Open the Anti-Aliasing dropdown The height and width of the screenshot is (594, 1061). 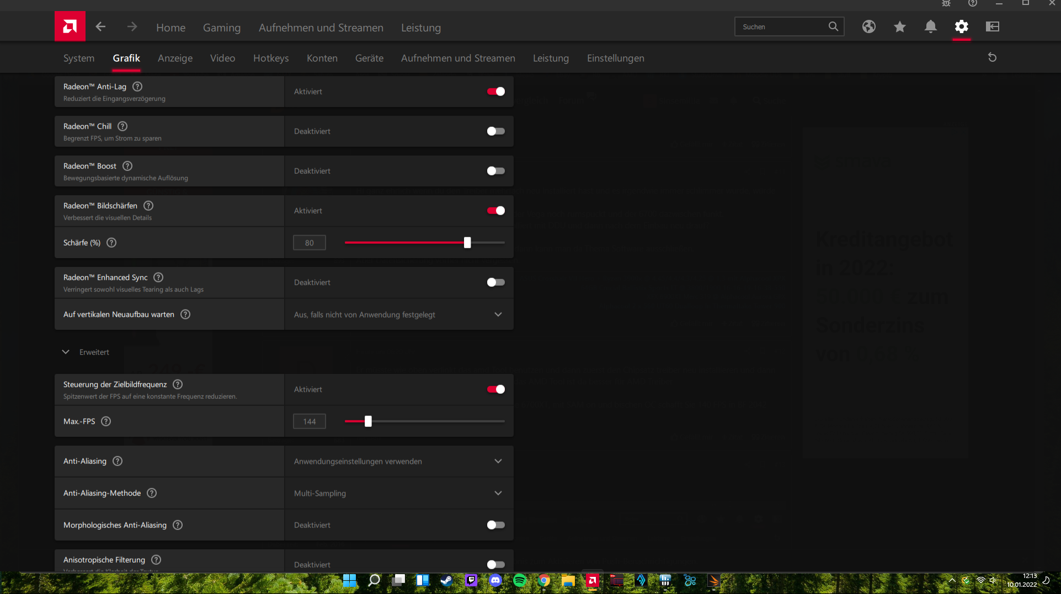pyautogui.click(x=399, y=461)
